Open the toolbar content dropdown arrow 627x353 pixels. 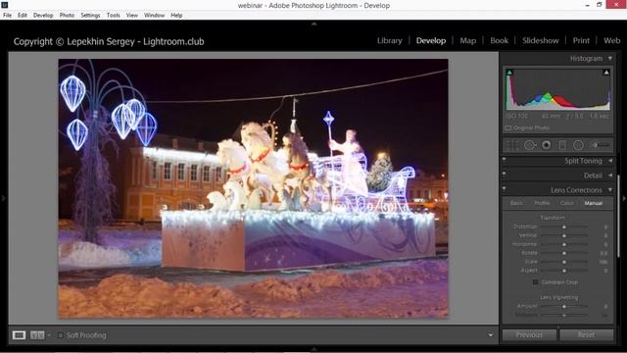pos(491,335)
